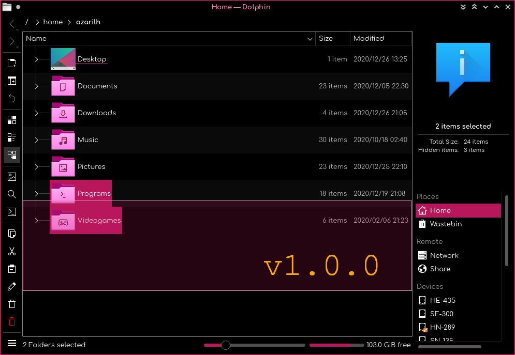Click the Places panel horizontal scrollbar
The image size is (515, 355).
tap(450, 347)
